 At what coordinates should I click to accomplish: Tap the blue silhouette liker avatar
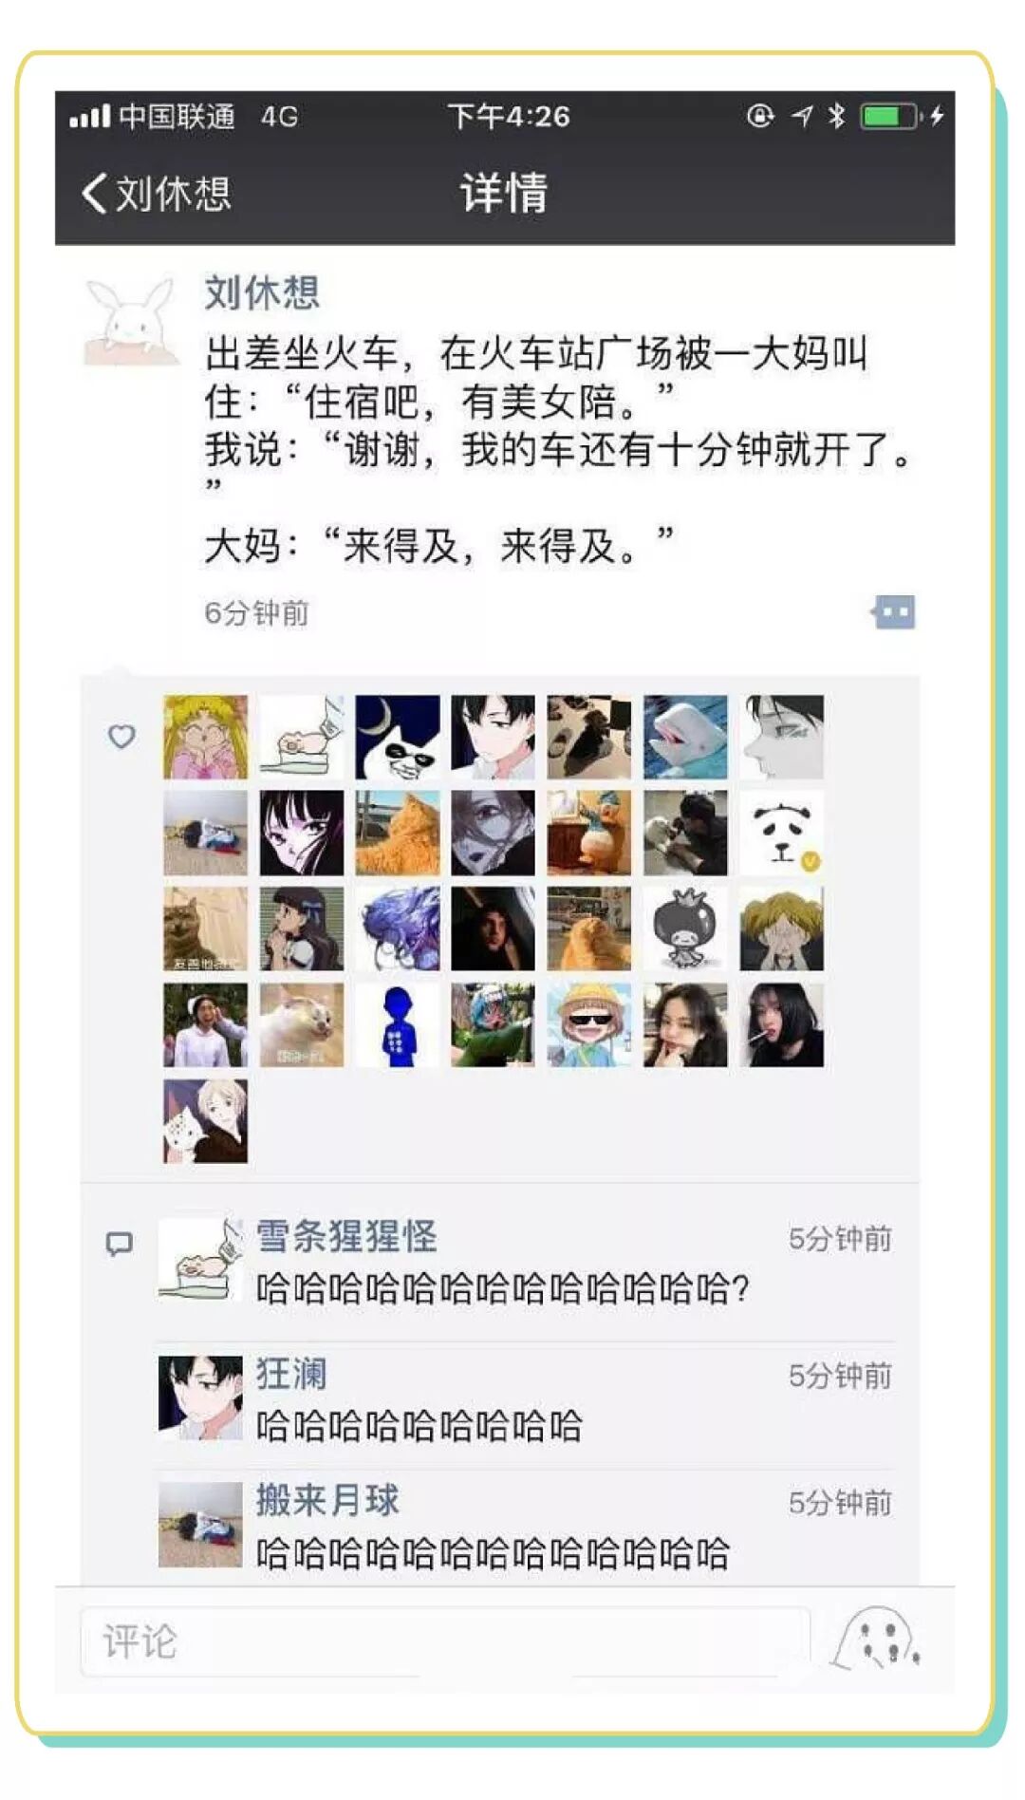click(398, 1024)
